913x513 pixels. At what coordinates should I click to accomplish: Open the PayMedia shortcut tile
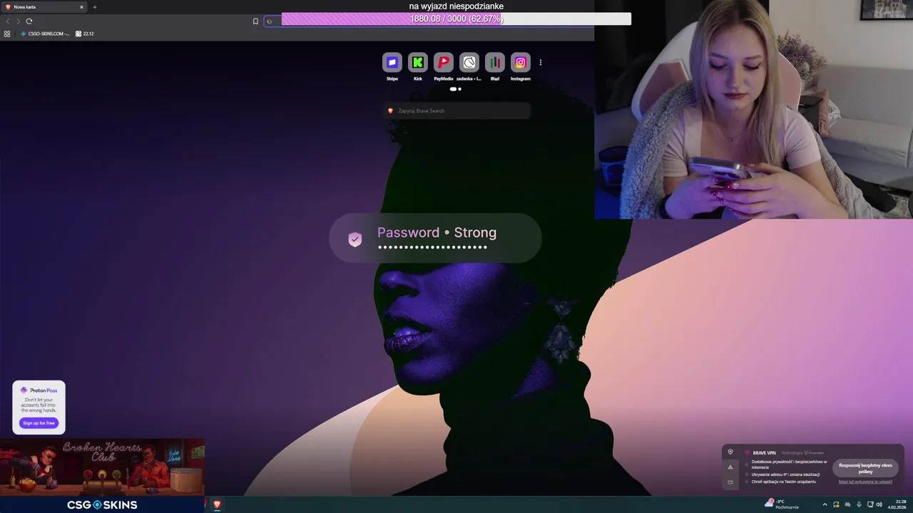point(443,63)
